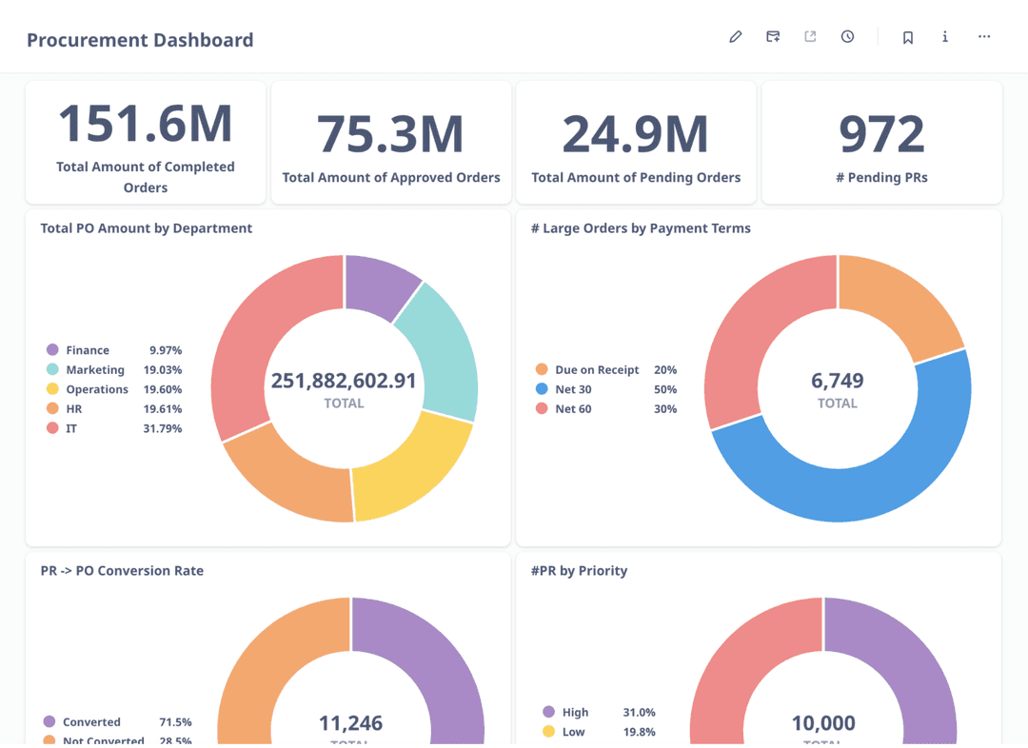Click the share external-link icon
This screenshot has height=748, width=1028.
point(810,37)
